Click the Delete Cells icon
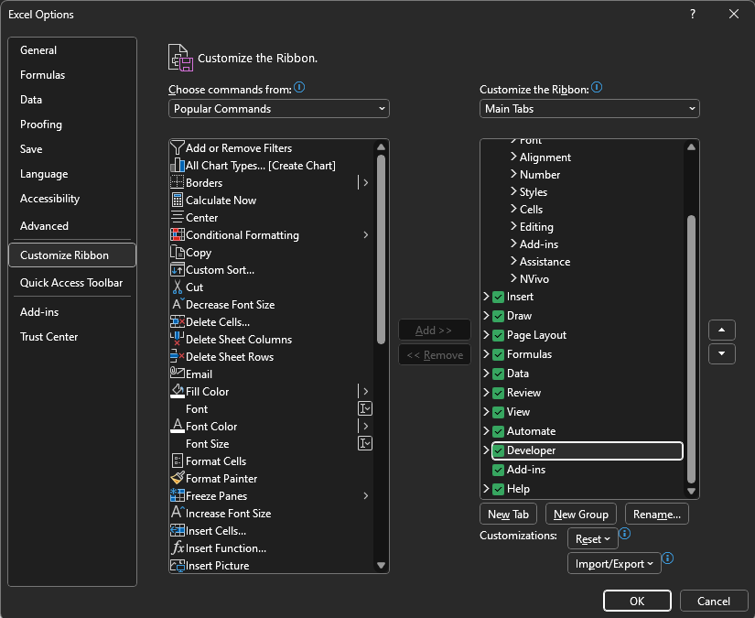 coord(178,321)
